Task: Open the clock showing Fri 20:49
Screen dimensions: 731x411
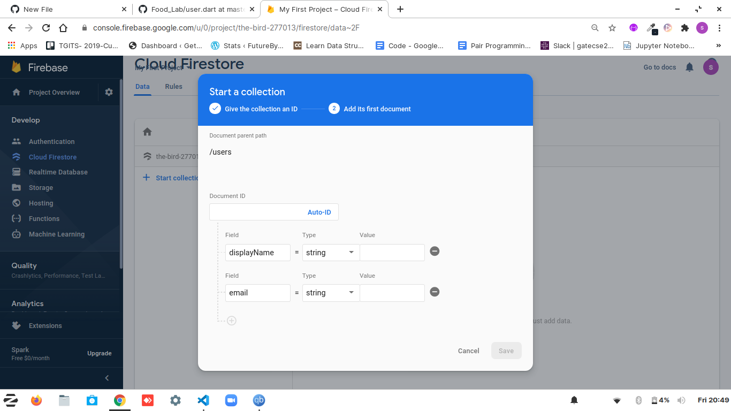Action: click(713, 400)
